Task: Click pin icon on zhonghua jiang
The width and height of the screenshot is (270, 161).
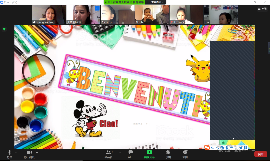Action: tap(34, 22)
